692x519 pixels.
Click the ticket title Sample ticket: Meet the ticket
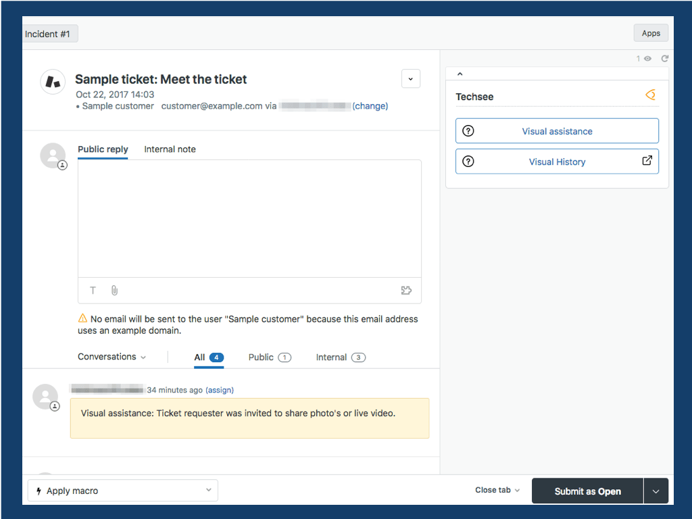click(161, 79)
